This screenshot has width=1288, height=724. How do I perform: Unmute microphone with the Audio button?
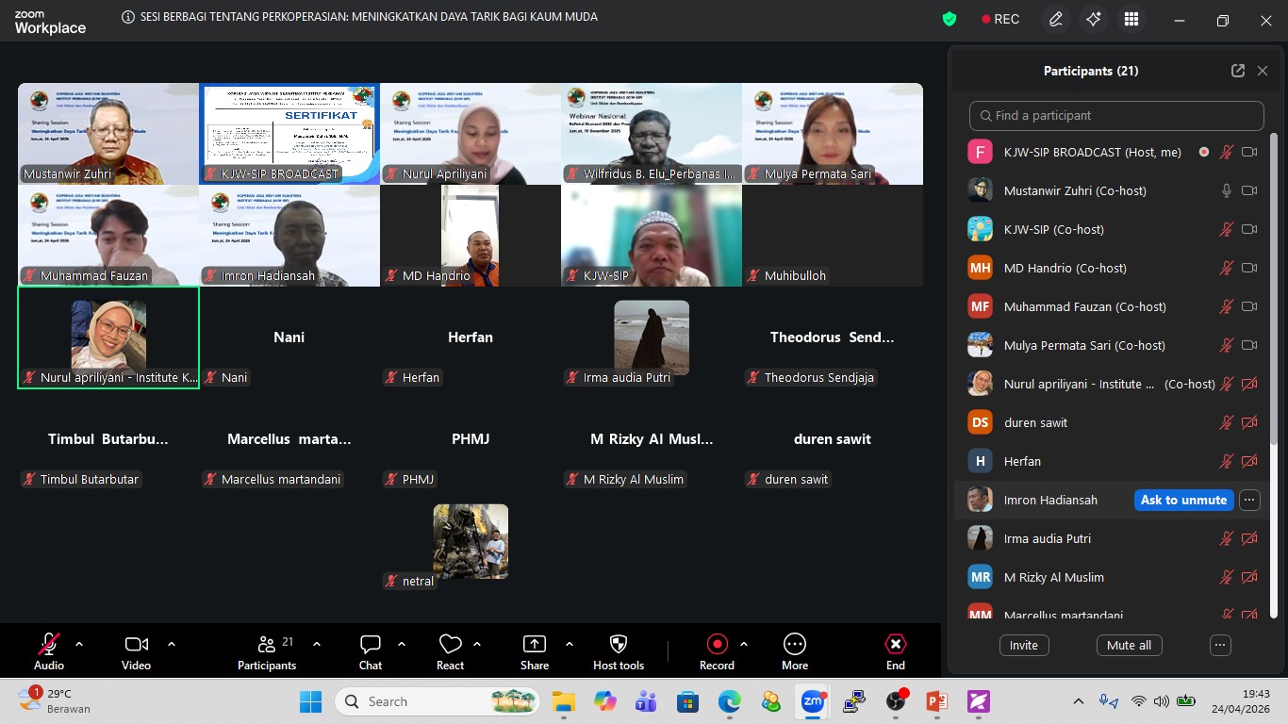coord(49,651)
